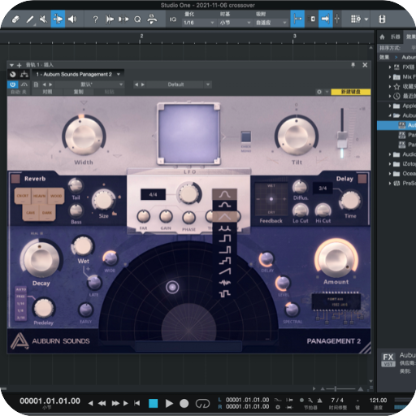Enable the Reverb section toggle square
The height and width of the screenshot is (416, 416).
pyautogui.click(x=15, y=179)
